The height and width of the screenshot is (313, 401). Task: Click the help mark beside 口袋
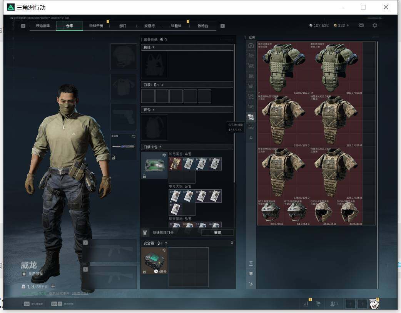click(162, 85)
